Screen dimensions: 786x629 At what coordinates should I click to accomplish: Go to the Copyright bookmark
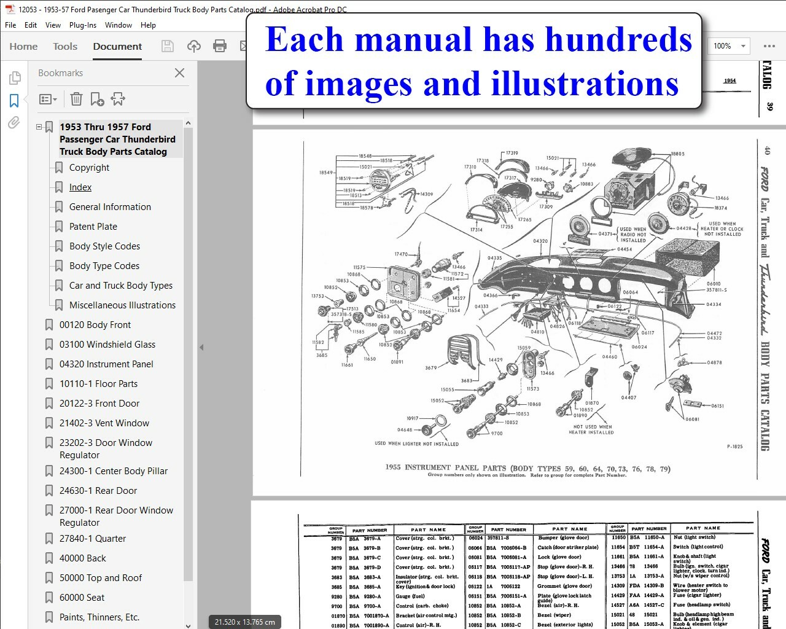pos(89,168)
